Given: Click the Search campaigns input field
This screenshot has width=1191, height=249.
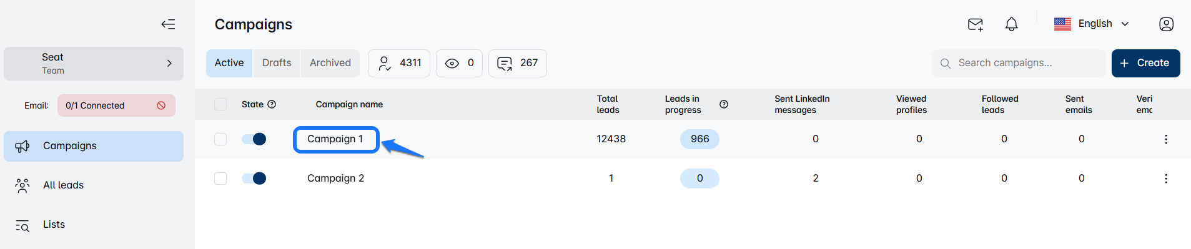Looking at the screenshot, I should (x=1018, y=63).
